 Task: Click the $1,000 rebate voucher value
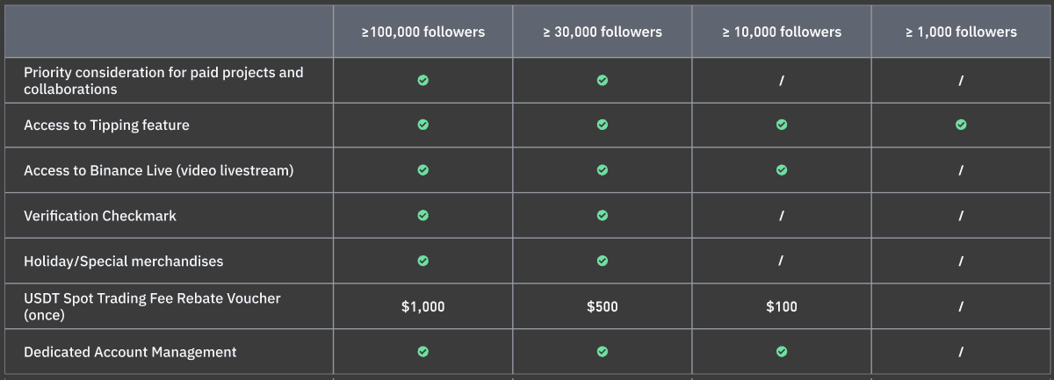point(422,306)
